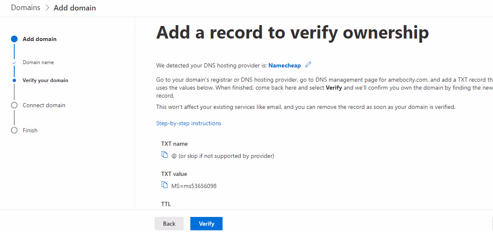The width and height of the screenshot is (493, 232).
Task: Click the TTL field label
Action: click(166, 204)
